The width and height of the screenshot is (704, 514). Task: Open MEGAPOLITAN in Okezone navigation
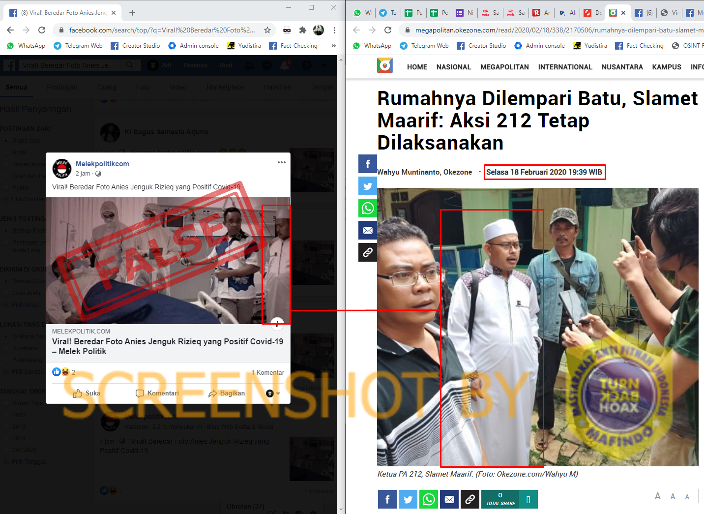(504, 67)
